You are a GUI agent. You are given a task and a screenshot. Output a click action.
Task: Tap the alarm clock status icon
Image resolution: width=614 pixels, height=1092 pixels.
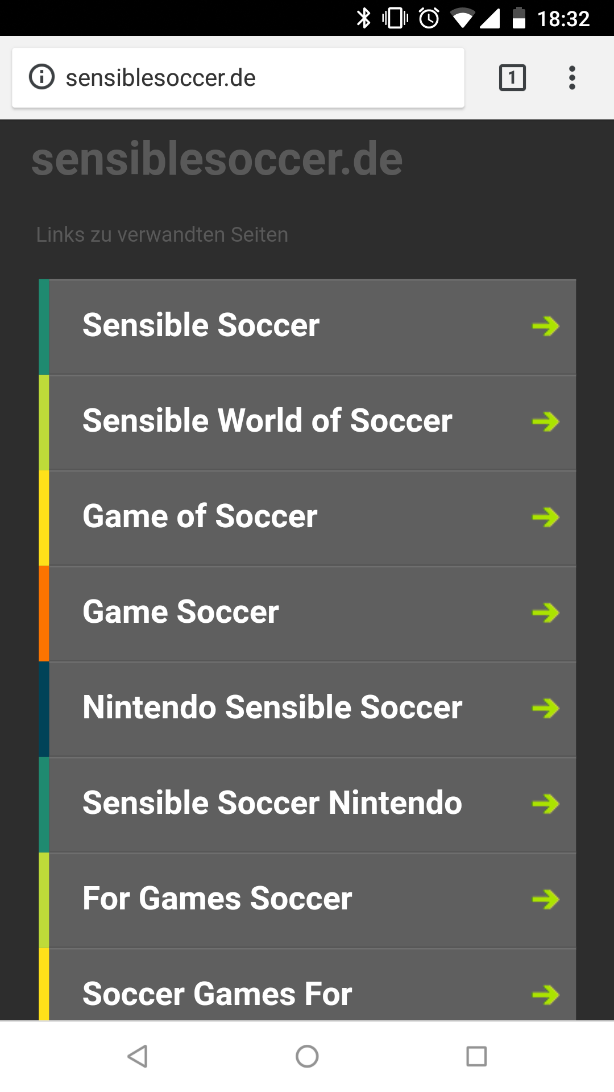(429, 18)
